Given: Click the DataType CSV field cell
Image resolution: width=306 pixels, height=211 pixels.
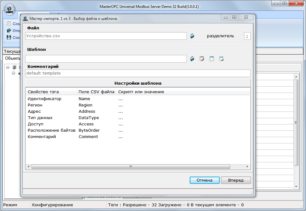Looking at the screenshot, I should point(89,118).
